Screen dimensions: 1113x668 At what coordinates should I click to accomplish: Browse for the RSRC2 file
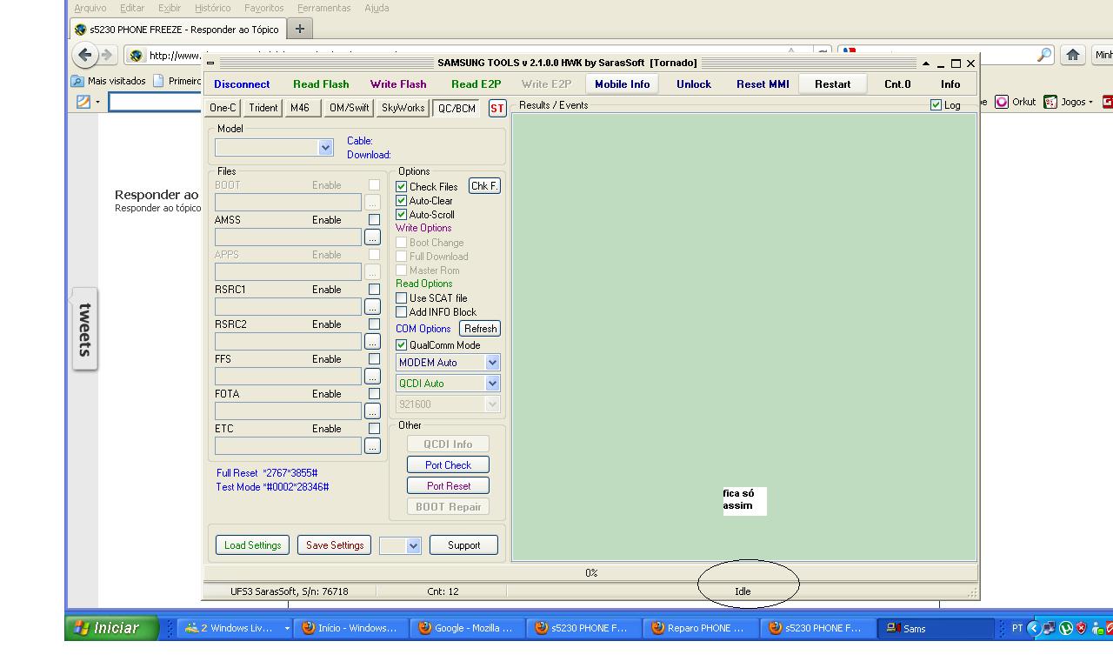(x=372, y=342)
